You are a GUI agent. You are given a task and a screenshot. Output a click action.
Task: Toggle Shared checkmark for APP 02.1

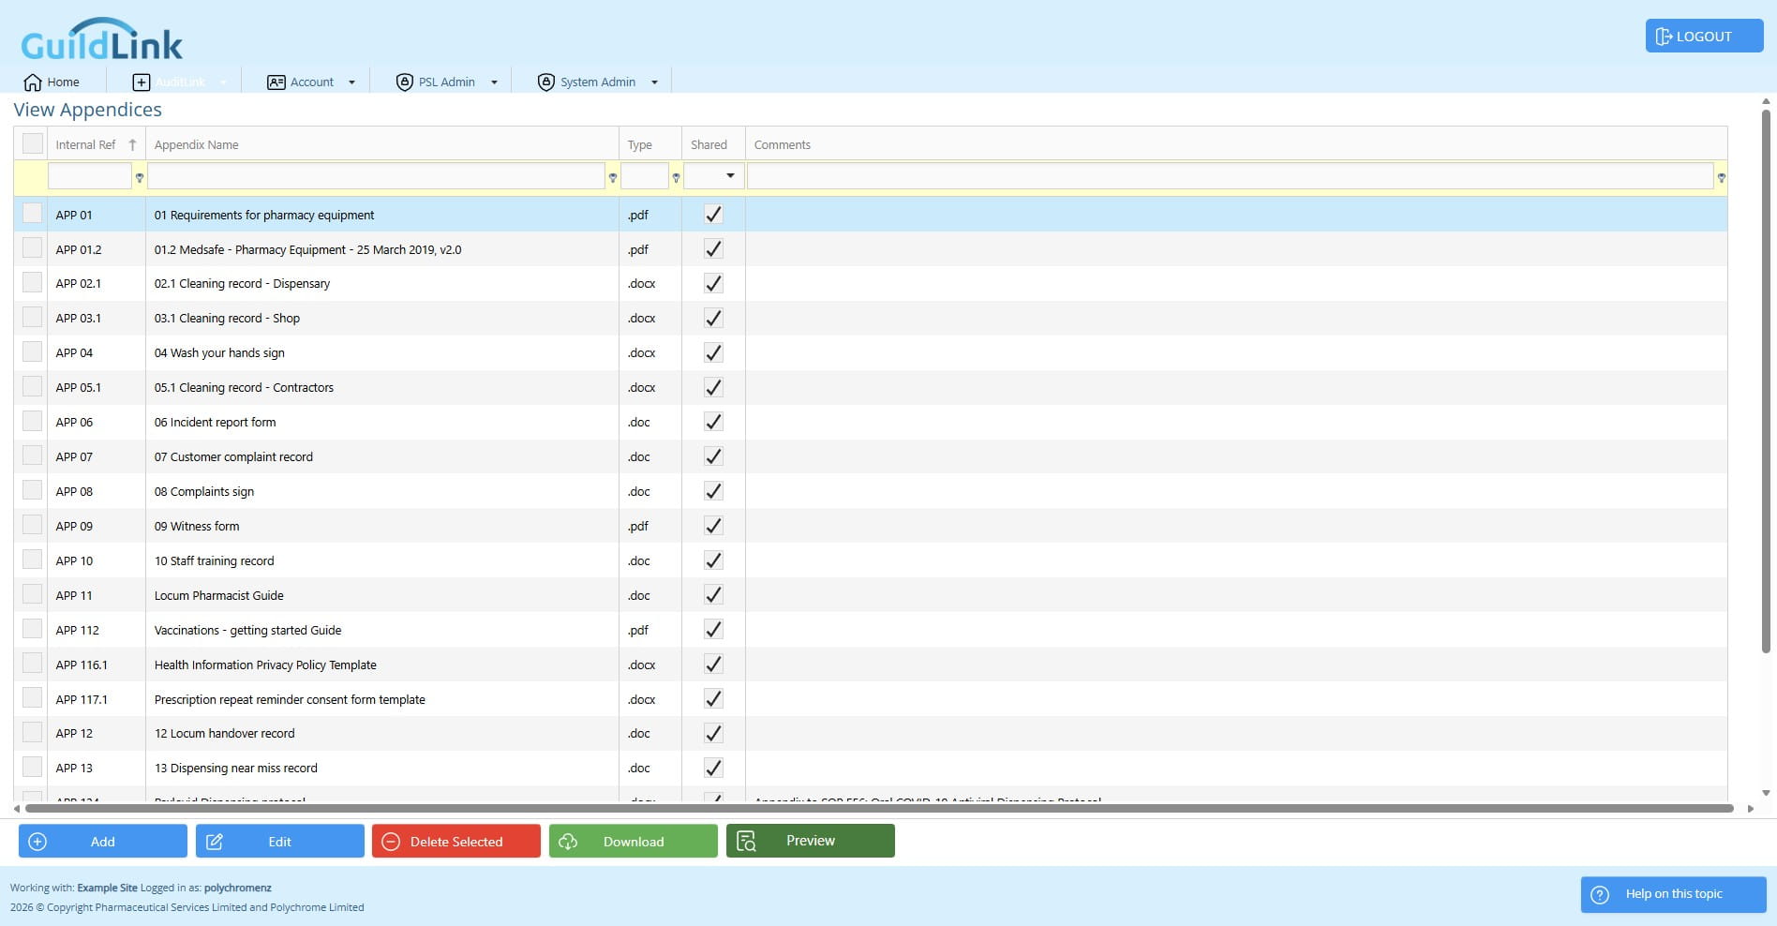pos(713,283)
